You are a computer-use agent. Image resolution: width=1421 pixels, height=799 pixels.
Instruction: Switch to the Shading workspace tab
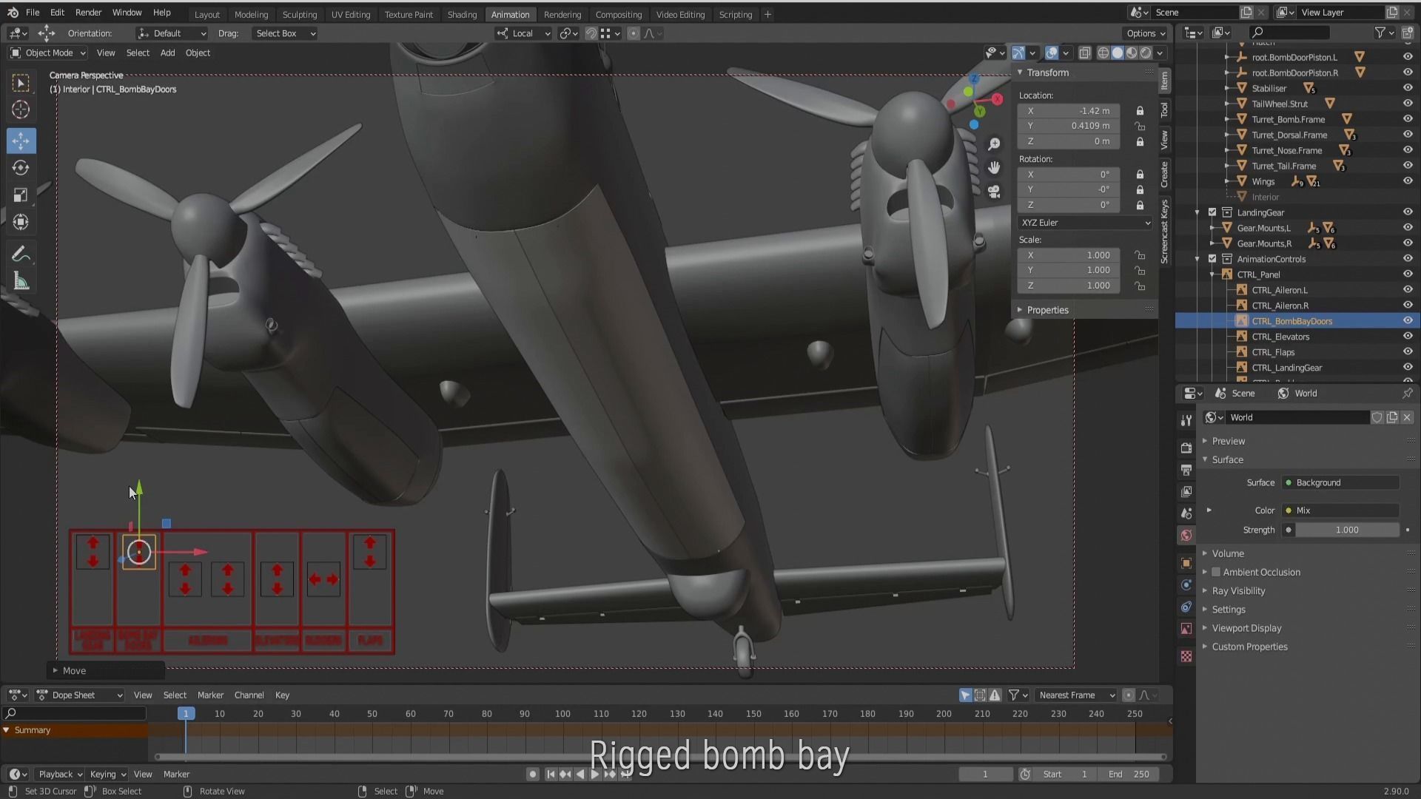[462, 14]
